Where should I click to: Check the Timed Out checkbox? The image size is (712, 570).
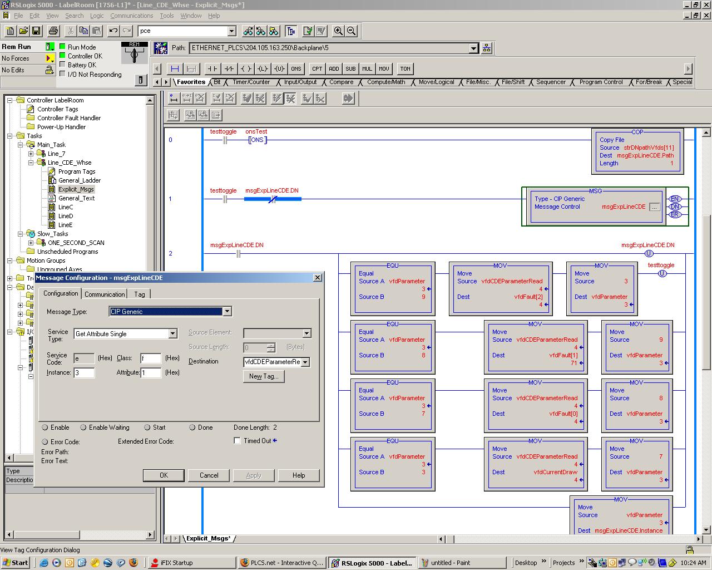click(237, 441)
